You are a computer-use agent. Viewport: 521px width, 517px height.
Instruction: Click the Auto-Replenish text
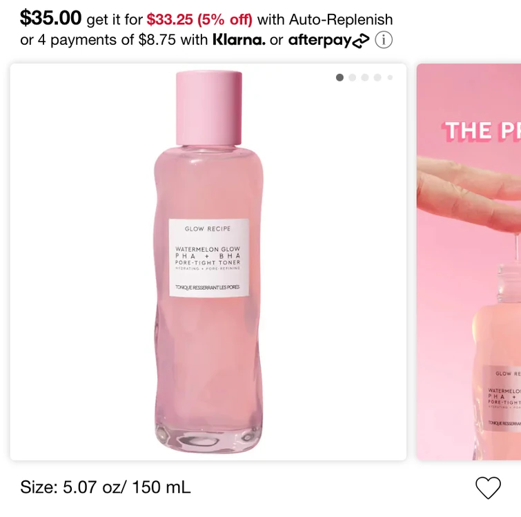pyautogui.click(x=341, y=19)
